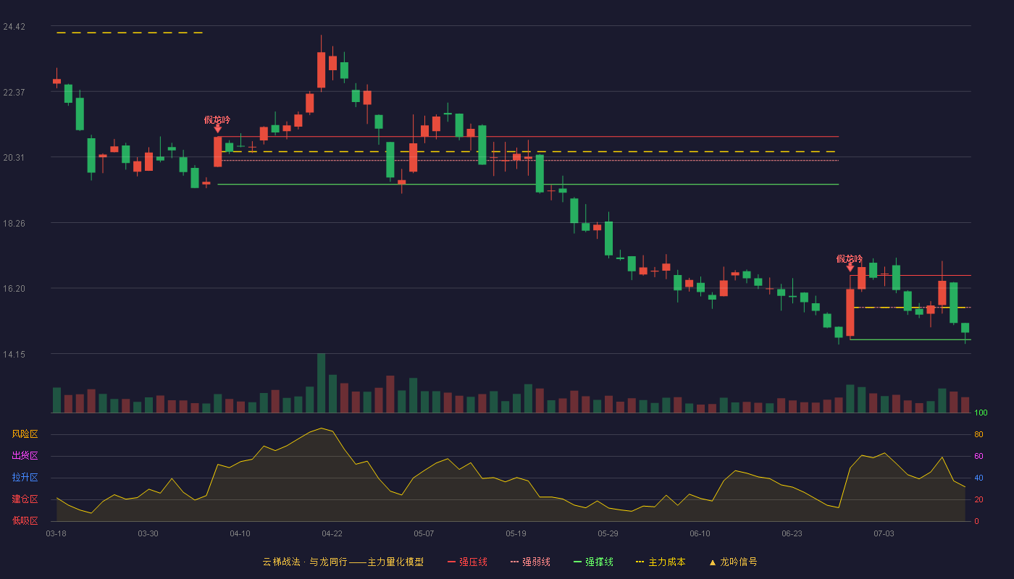The height and width of the screenshot is (579, 1014).
Task: Toggle the 主力成本 legend entry
Action: tap(661, 562)
